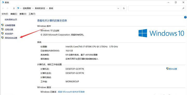Select 系统 in the breadcrumb path
This screenshot has height=95, width=187.
click(x=51, y=8)
